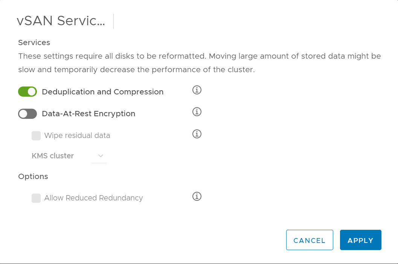
Task: Click the Wipe residual data label text
Action: pyautogui.click(x=77, y=135)
